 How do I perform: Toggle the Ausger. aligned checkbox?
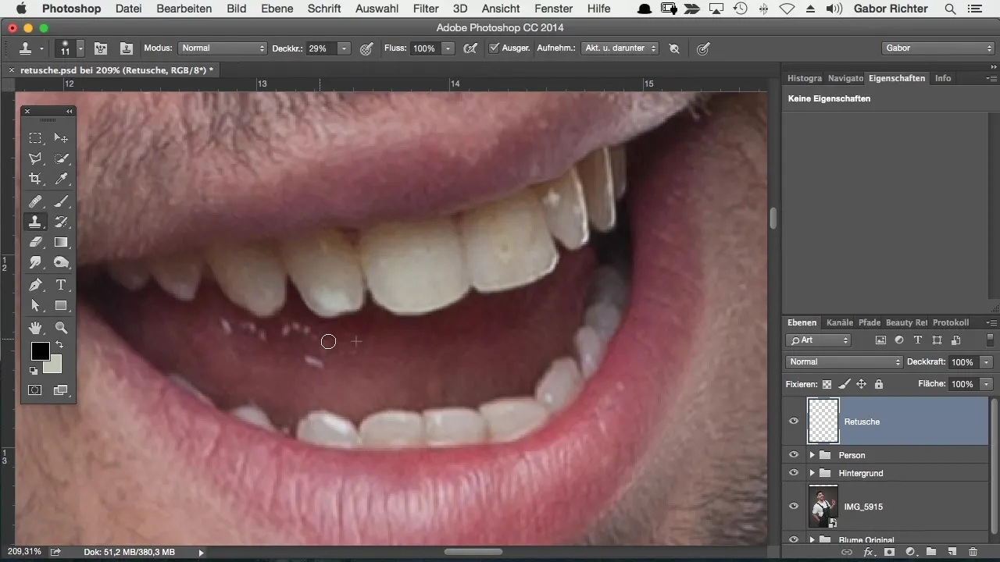[494, 48]
